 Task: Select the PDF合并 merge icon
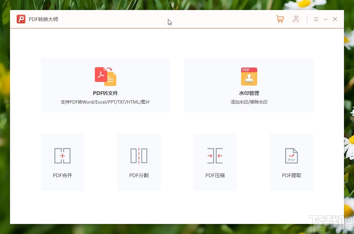[62, 155]
